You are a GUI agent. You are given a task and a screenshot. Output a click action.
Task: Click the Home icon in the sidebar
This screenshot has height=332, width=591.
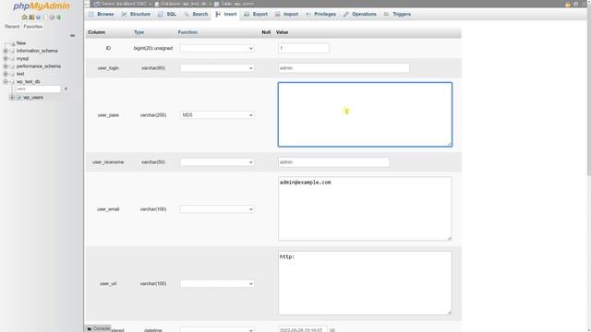(25, 18)
